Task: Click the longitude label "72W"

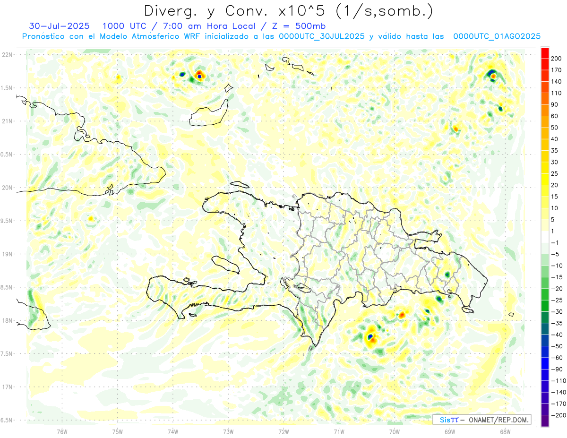Action: (283, 431)
